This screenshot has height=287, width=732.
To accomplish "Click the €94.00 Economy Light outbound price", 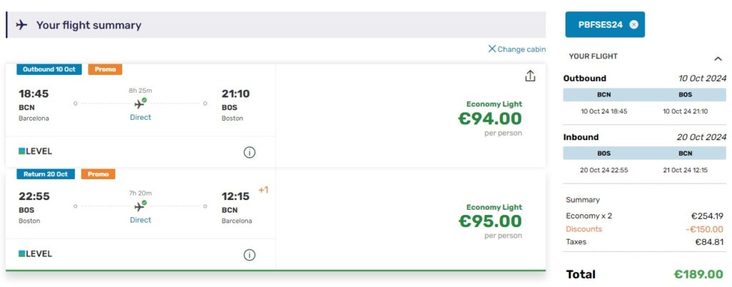I will tap(490, 119).
